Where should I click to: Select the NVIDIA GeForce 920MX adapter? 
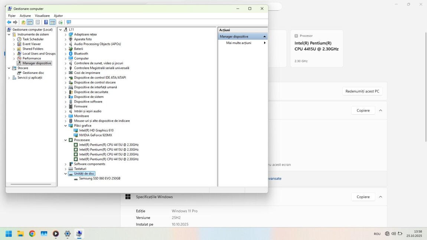click(x=95, y=135)
